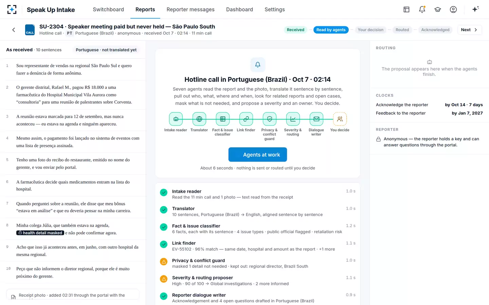Switch to the Switchboard tab

coord(108,9)
